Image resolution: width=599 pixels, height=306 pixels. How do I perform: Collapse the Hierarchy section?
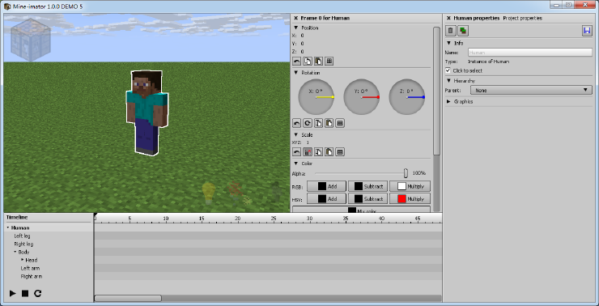click(x=448, y=81)
